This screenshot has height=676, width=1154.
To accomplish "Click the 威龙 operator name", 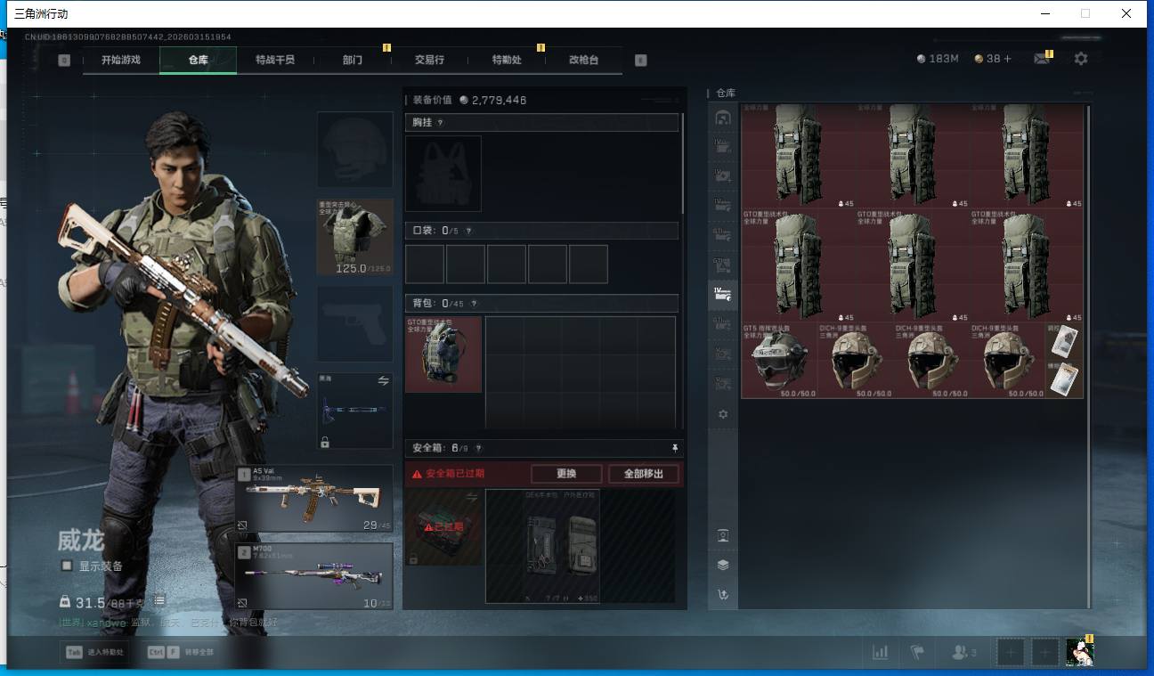I will [81, 540].
